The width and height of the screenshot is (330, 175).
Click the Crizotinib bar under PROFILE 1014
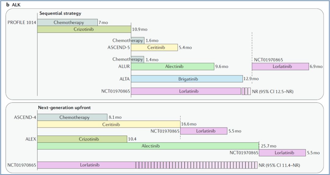tap(84, 29)
